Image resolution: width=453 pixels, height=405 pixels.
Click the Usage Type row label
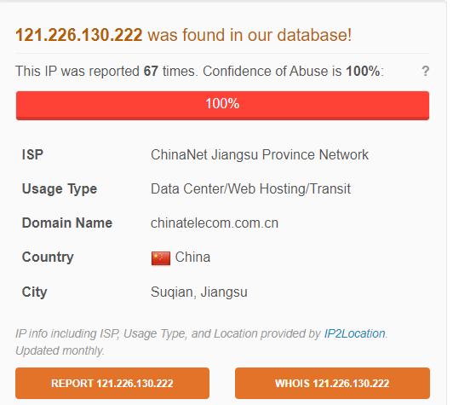coord(60,189)
